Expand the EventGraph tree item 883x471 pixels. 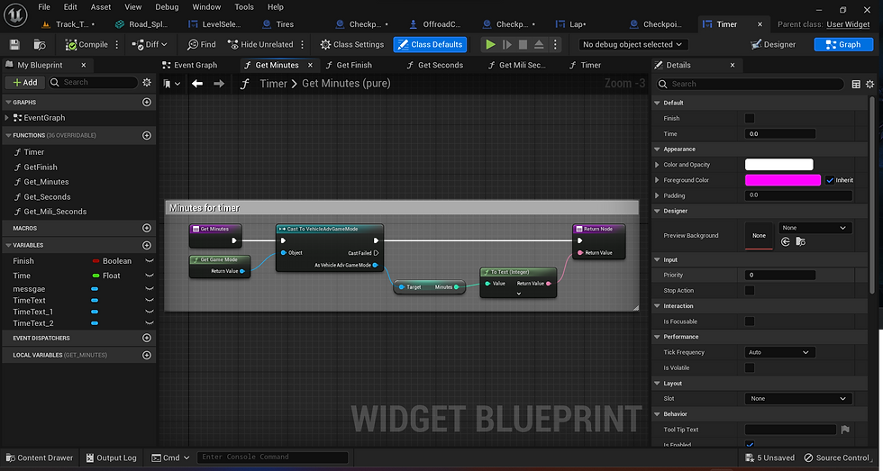(x=7, y=118)
